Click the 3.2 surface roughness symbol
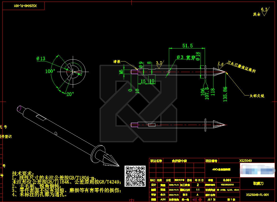 [x=159, y=63]
